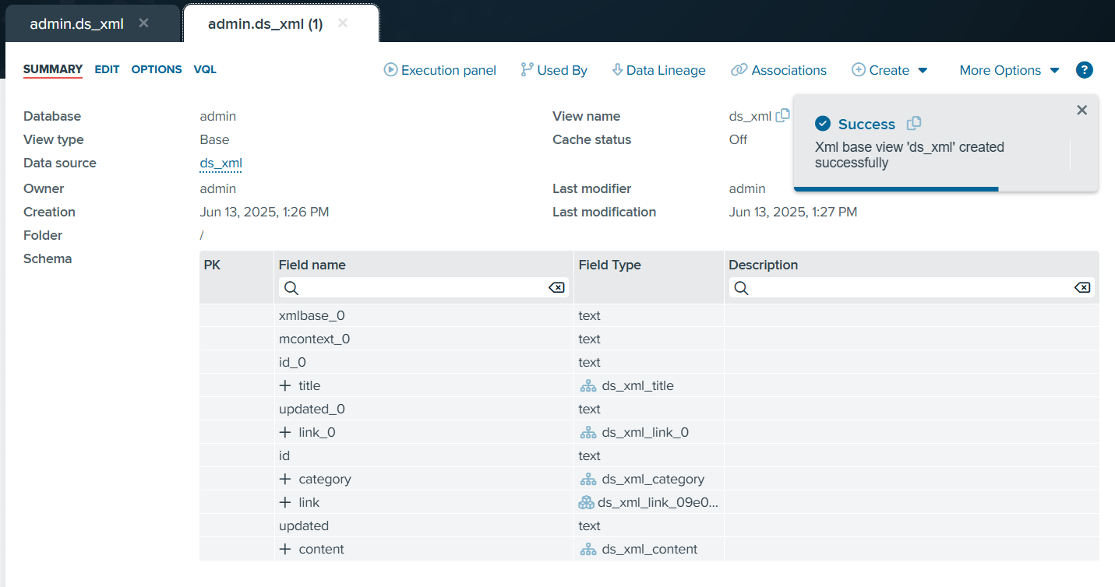
Task: Open Associations
Action: pos(778,70)
